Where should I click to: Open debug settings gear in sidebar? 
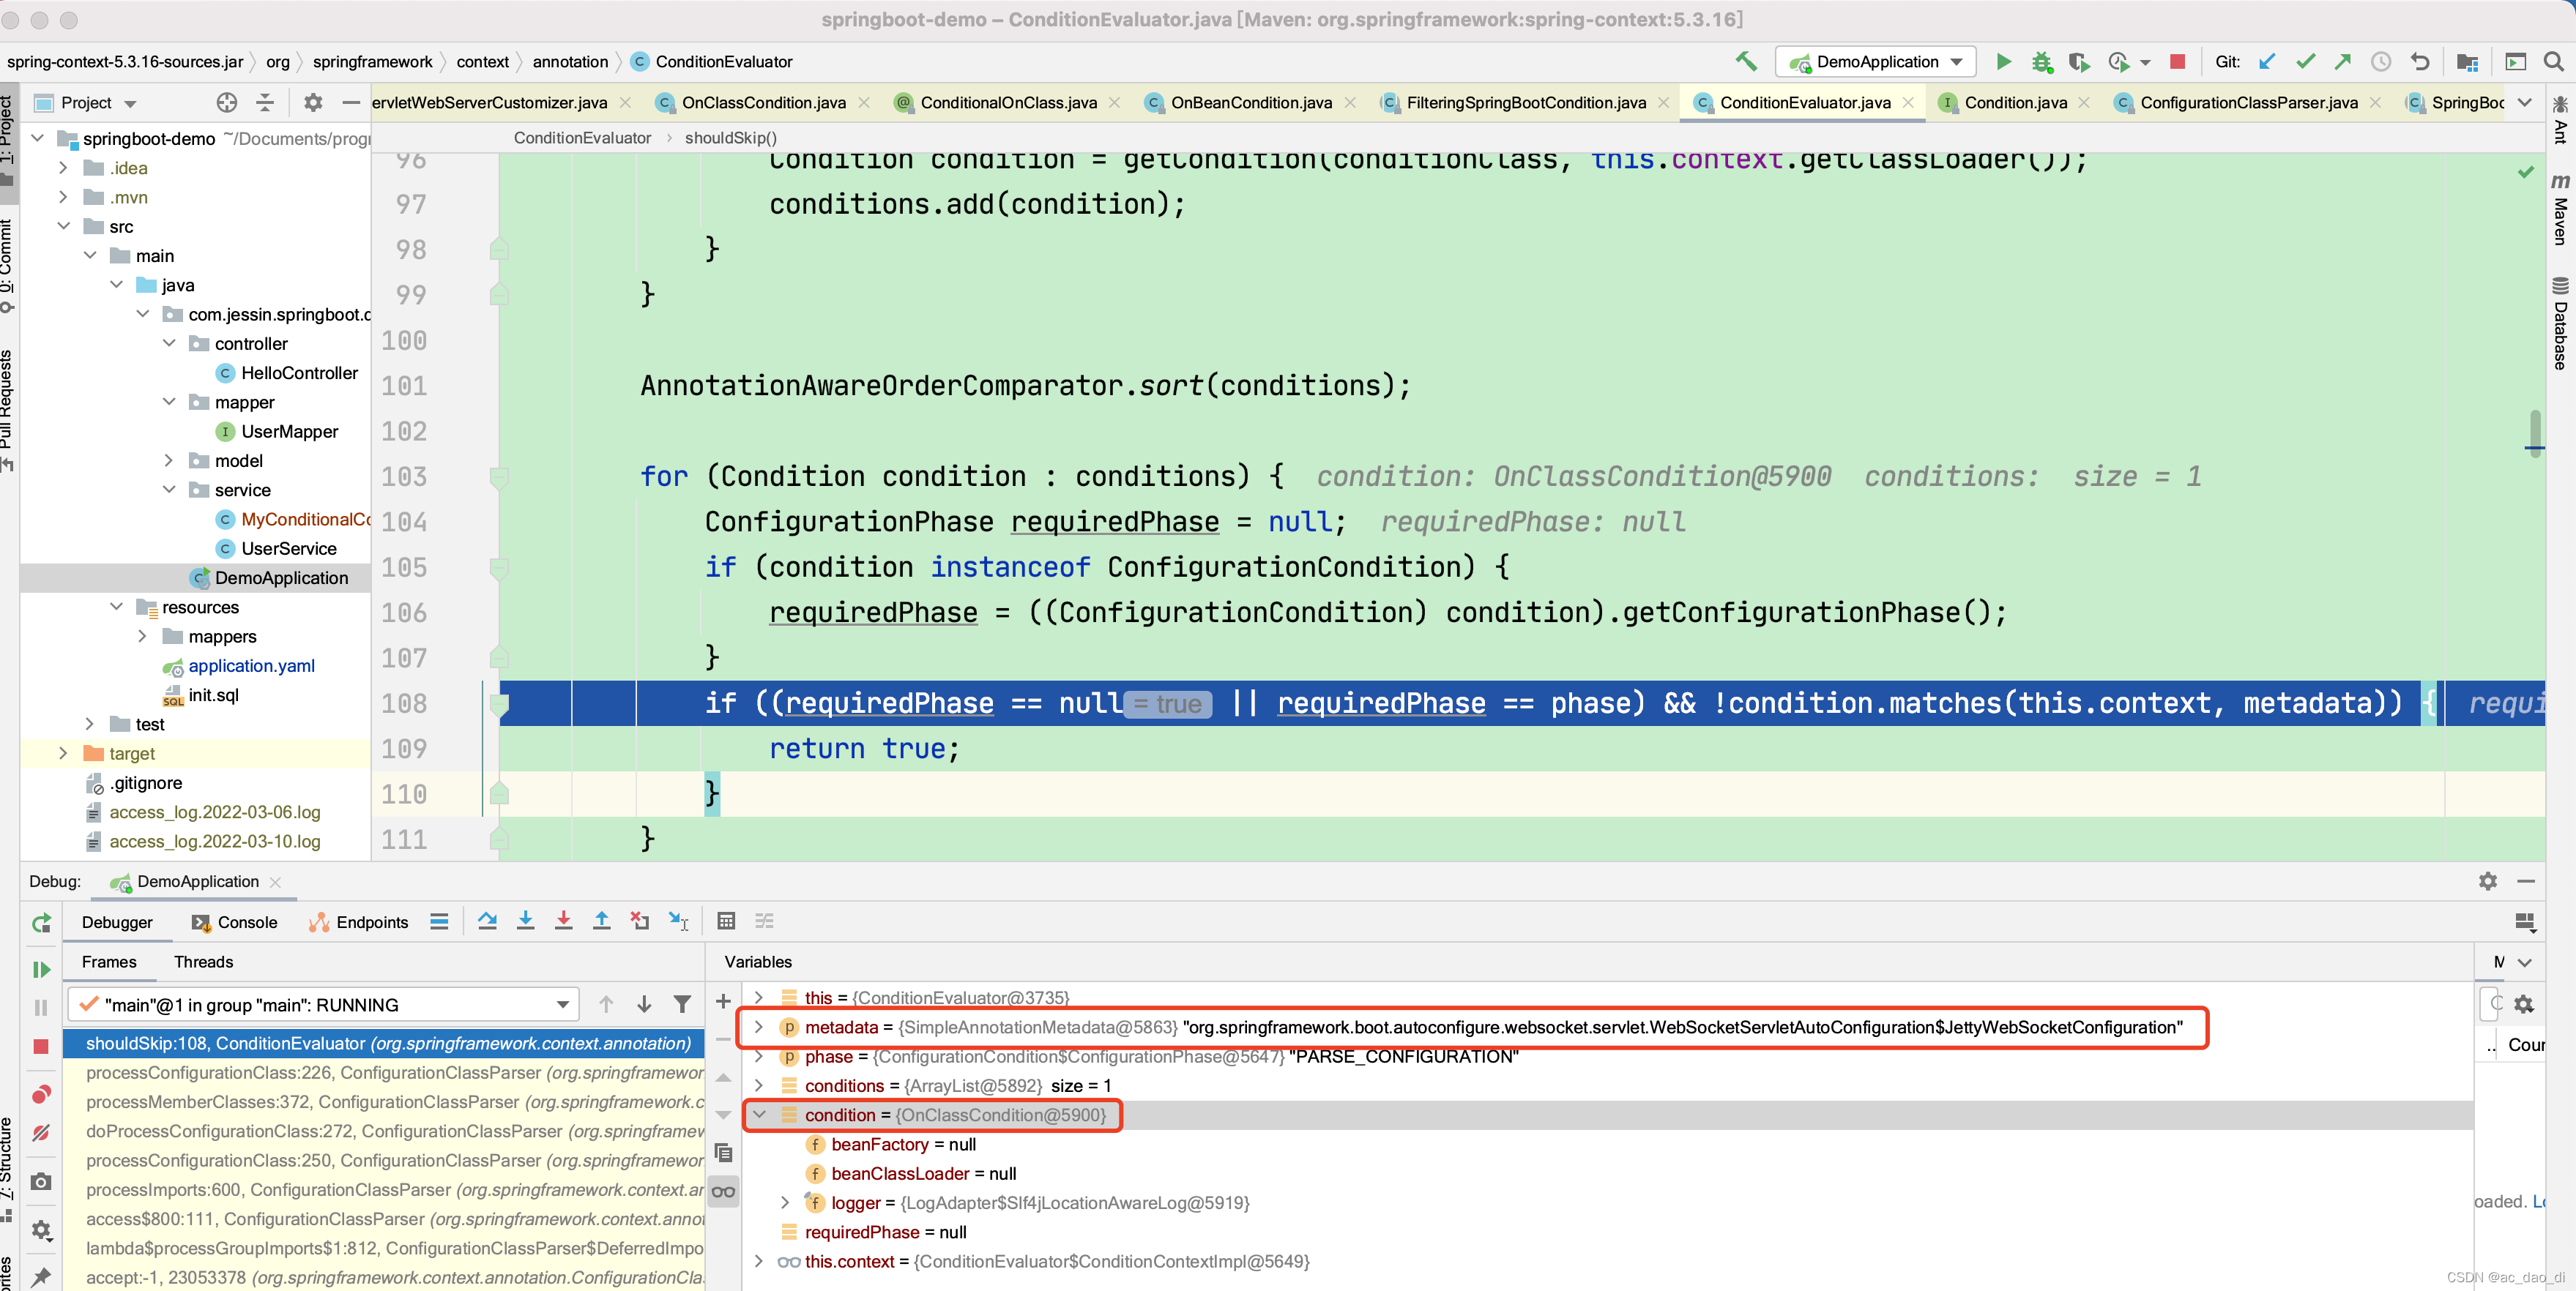[x=41, y=1229]
